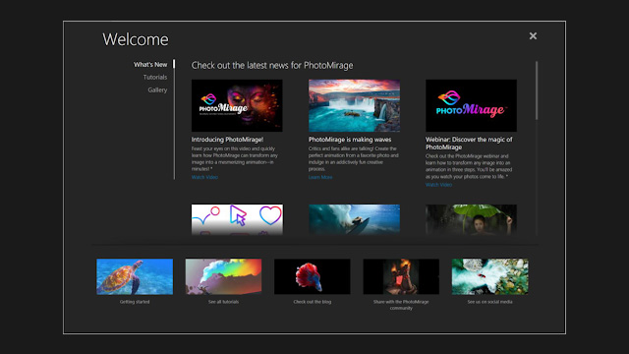Click the Webinar PhotoMirage logo thumbnail

471,105
